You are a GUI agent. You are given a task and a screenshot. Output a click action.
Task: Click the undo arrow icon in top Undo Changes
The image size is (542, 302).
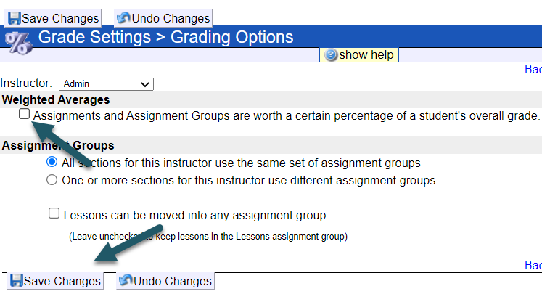[123, 18]
